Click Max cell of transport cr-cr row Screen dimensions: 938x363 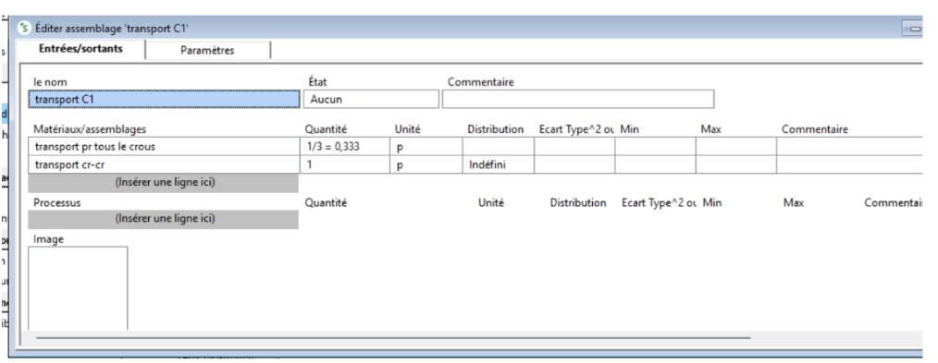(x=735, y=164)
